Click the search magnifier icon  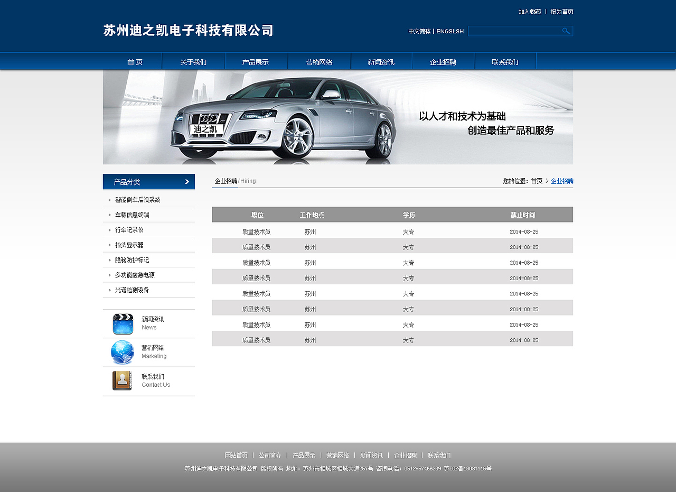566,31
